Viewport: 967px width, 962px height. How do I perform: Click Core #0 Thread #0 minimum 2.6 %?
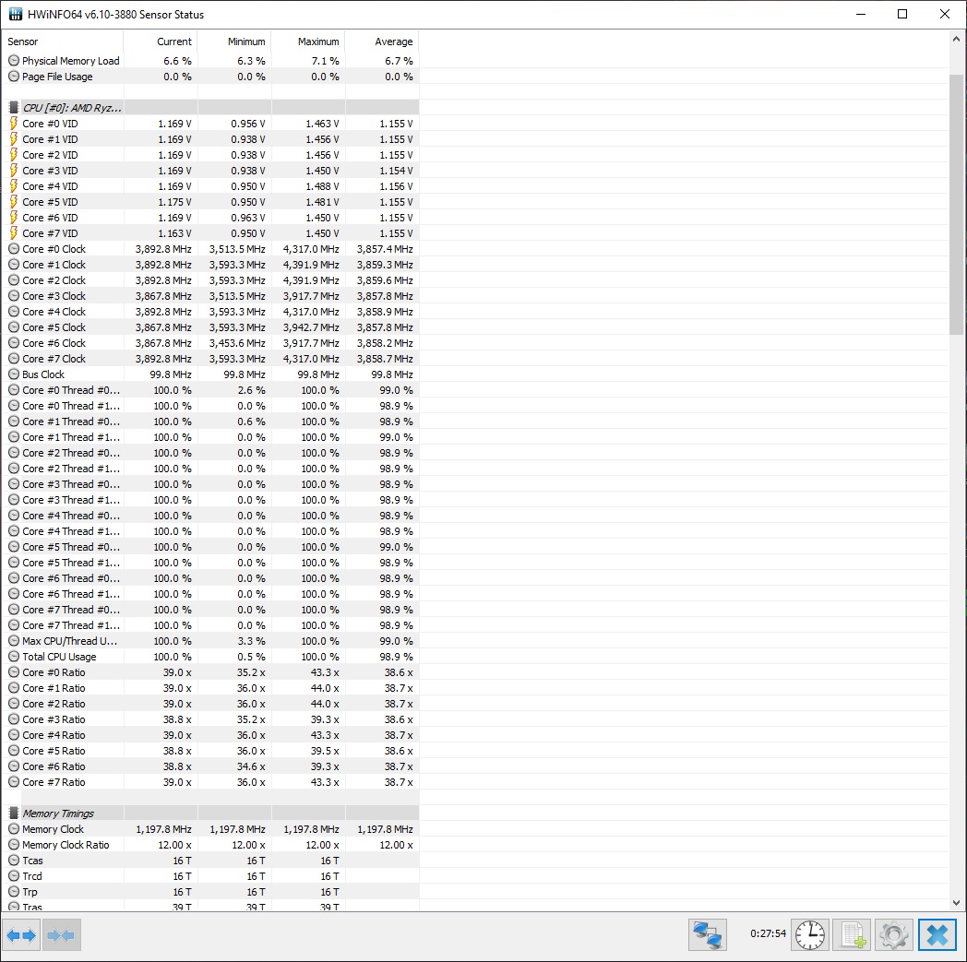(251, 390)
